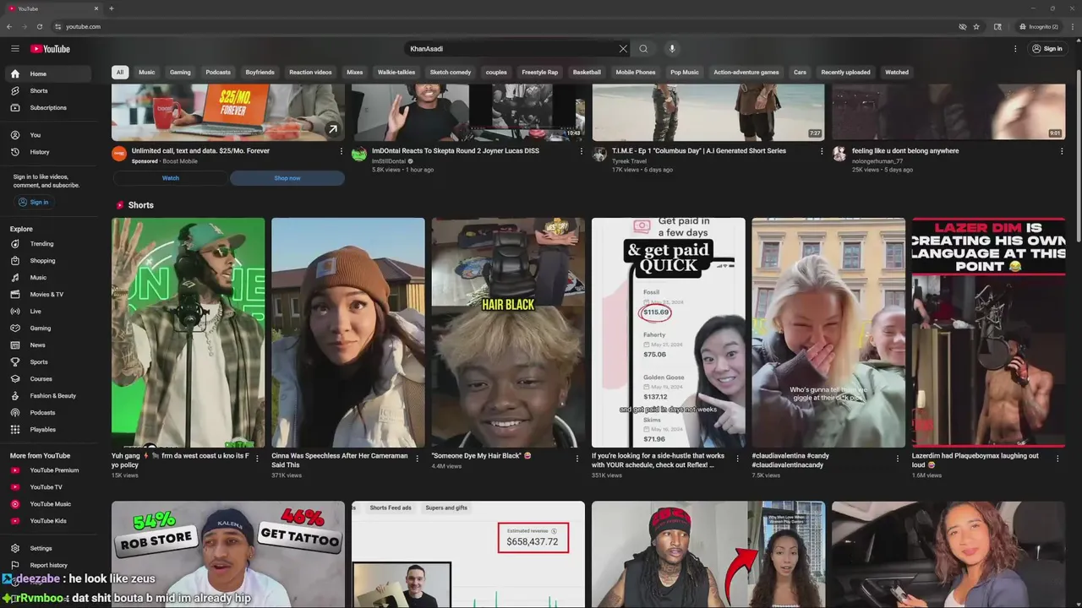Open Courses under Explore

click(x=50, y=378)
